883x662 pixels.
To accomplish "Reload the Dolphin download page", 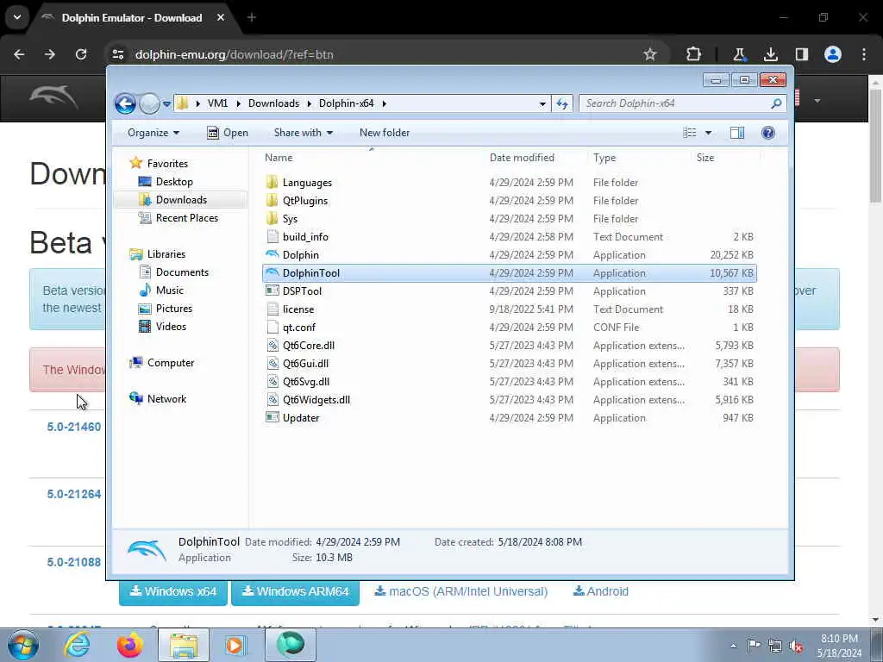I will point(81,54).
